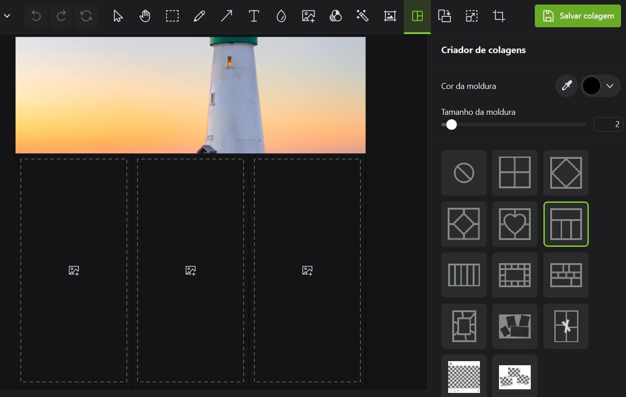Image resolution: width=626 pixels, height=397 pixels.
Task: Click the Tamanho da moldura slider handle
Action: pos(451,125)
